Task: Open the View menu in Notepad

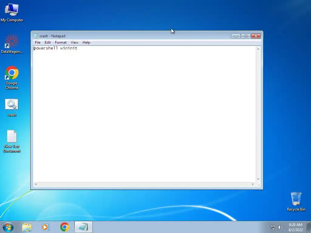Action: [75, 42]
